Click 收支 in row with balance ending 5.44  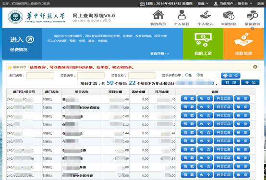point(205,132)
